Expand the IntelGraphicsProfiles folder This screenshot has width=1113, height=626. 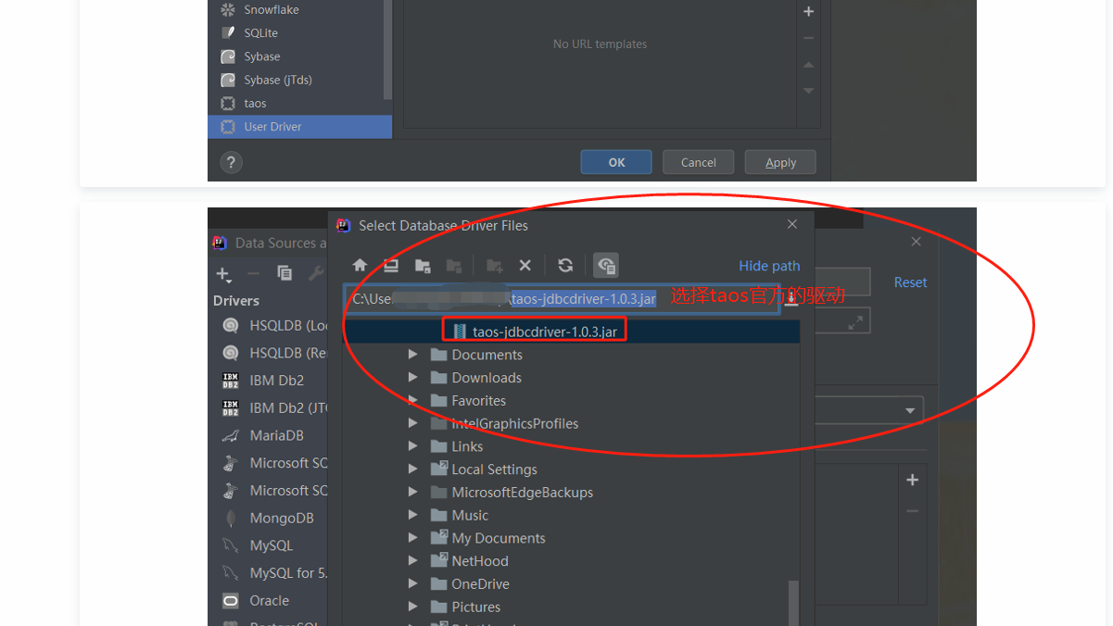[413, 423]
